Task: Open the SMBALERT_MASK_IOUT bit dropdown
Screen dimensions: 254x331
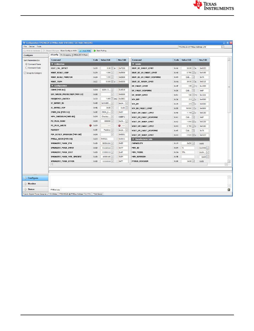Action: [112, 152]
